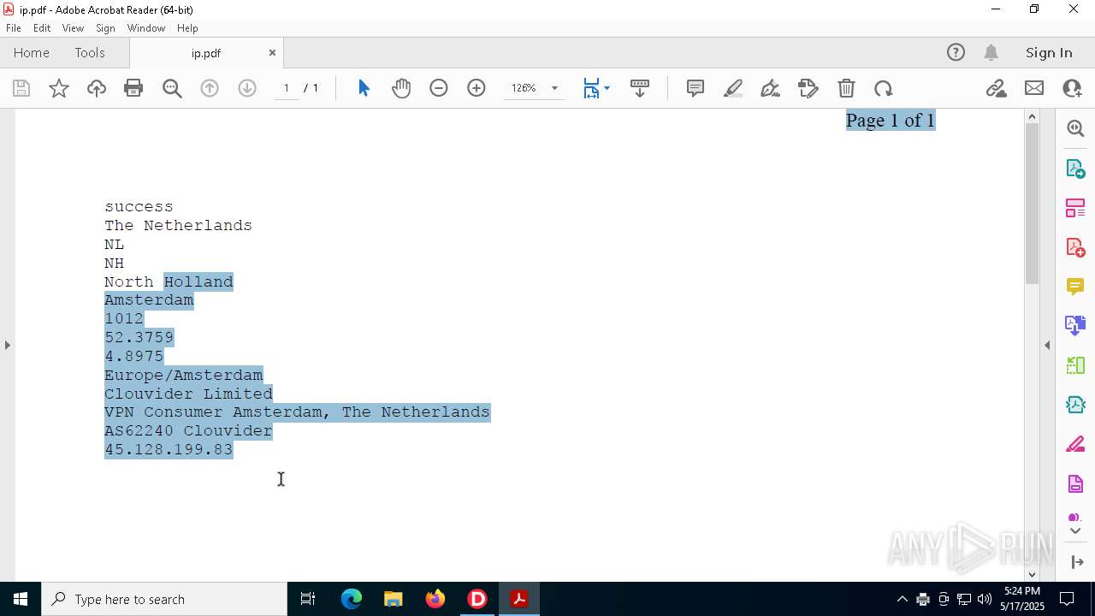Click the cloud upload icon
Image resolution: width=1095 pixels, height=616 pixels.
97,88
